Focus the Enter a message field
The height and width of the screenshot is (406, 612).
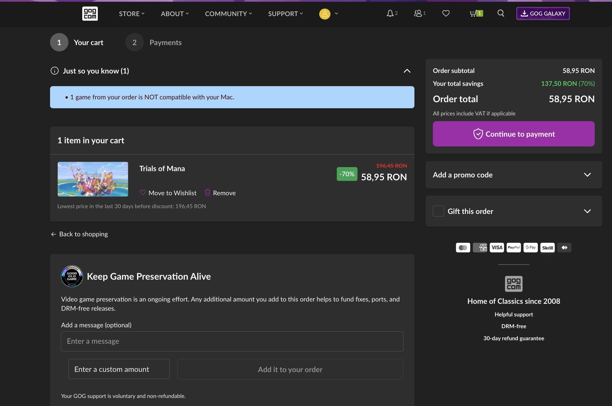click(x=232, y=341)
